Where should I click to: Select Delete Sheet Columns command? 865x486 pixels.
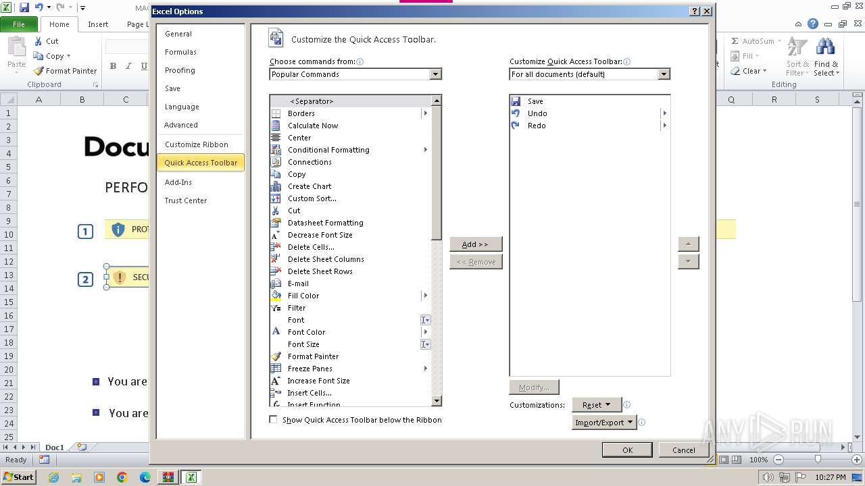click(350, 259)
